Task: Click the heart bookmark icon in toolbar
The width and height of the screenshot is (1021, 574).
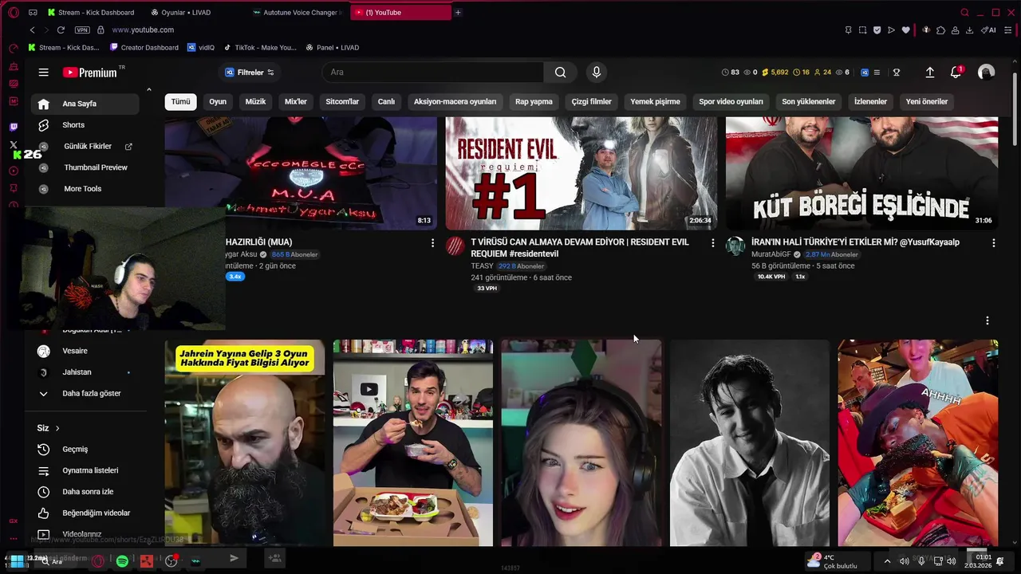Action: tap(905, 30)
